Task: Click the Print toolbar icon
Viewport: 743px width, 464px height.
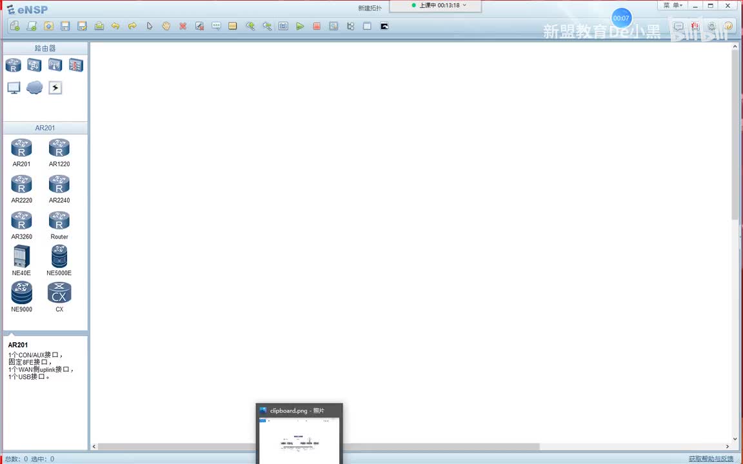Action: (99, 26)
